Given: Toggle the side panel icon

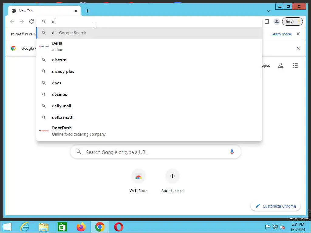Looking at the screenshot, I should pos(267,22).
